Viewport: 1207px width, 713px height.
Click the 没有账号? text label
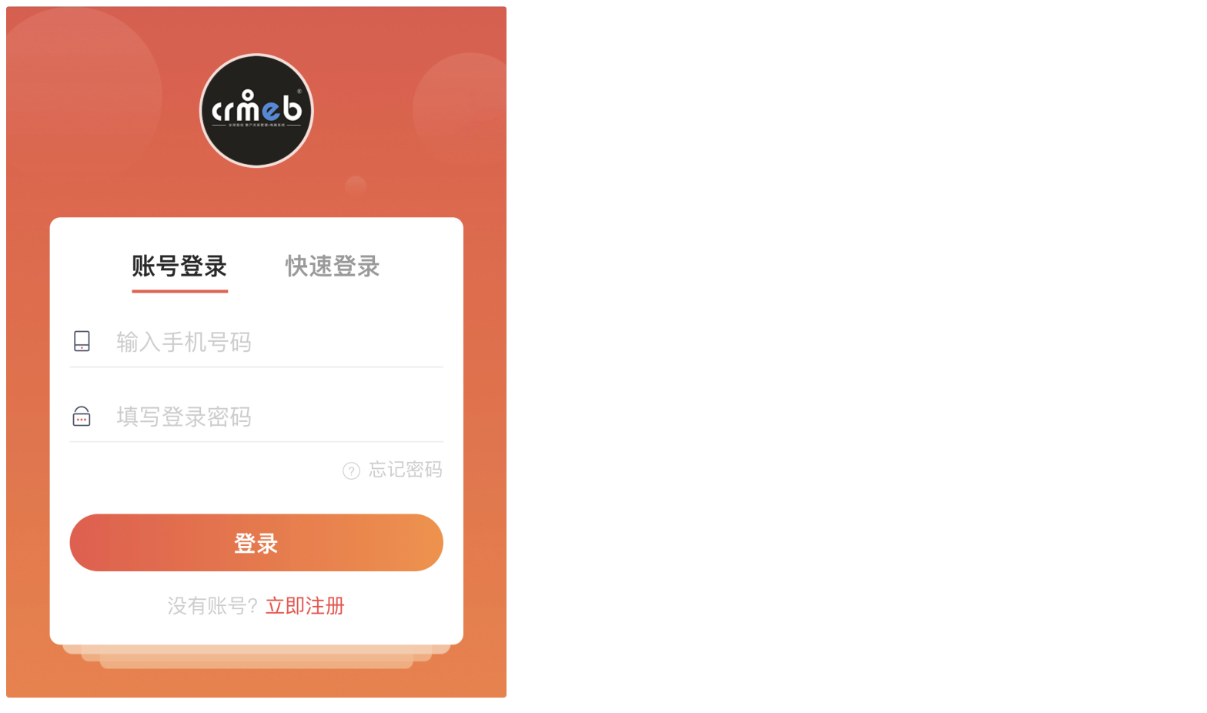tap(212, 606)
